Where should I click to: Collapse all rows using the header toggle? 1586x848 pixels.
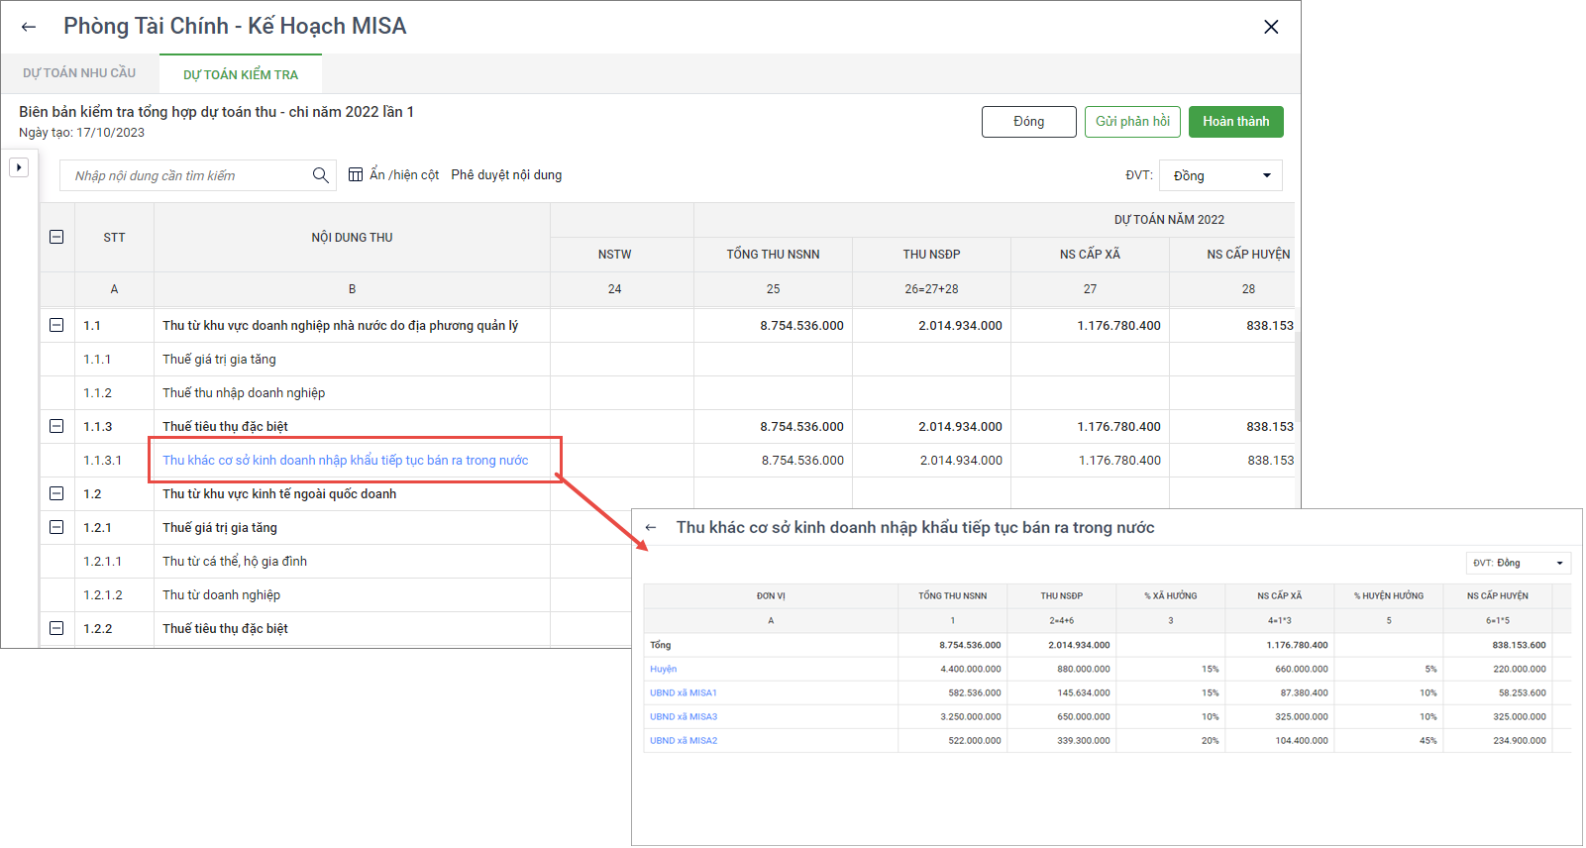click(x=56, y=237)
